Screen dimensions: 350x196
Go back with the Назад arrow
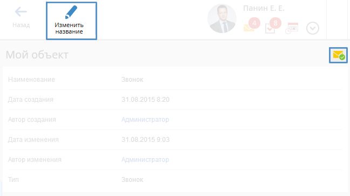tap(21, 11)
